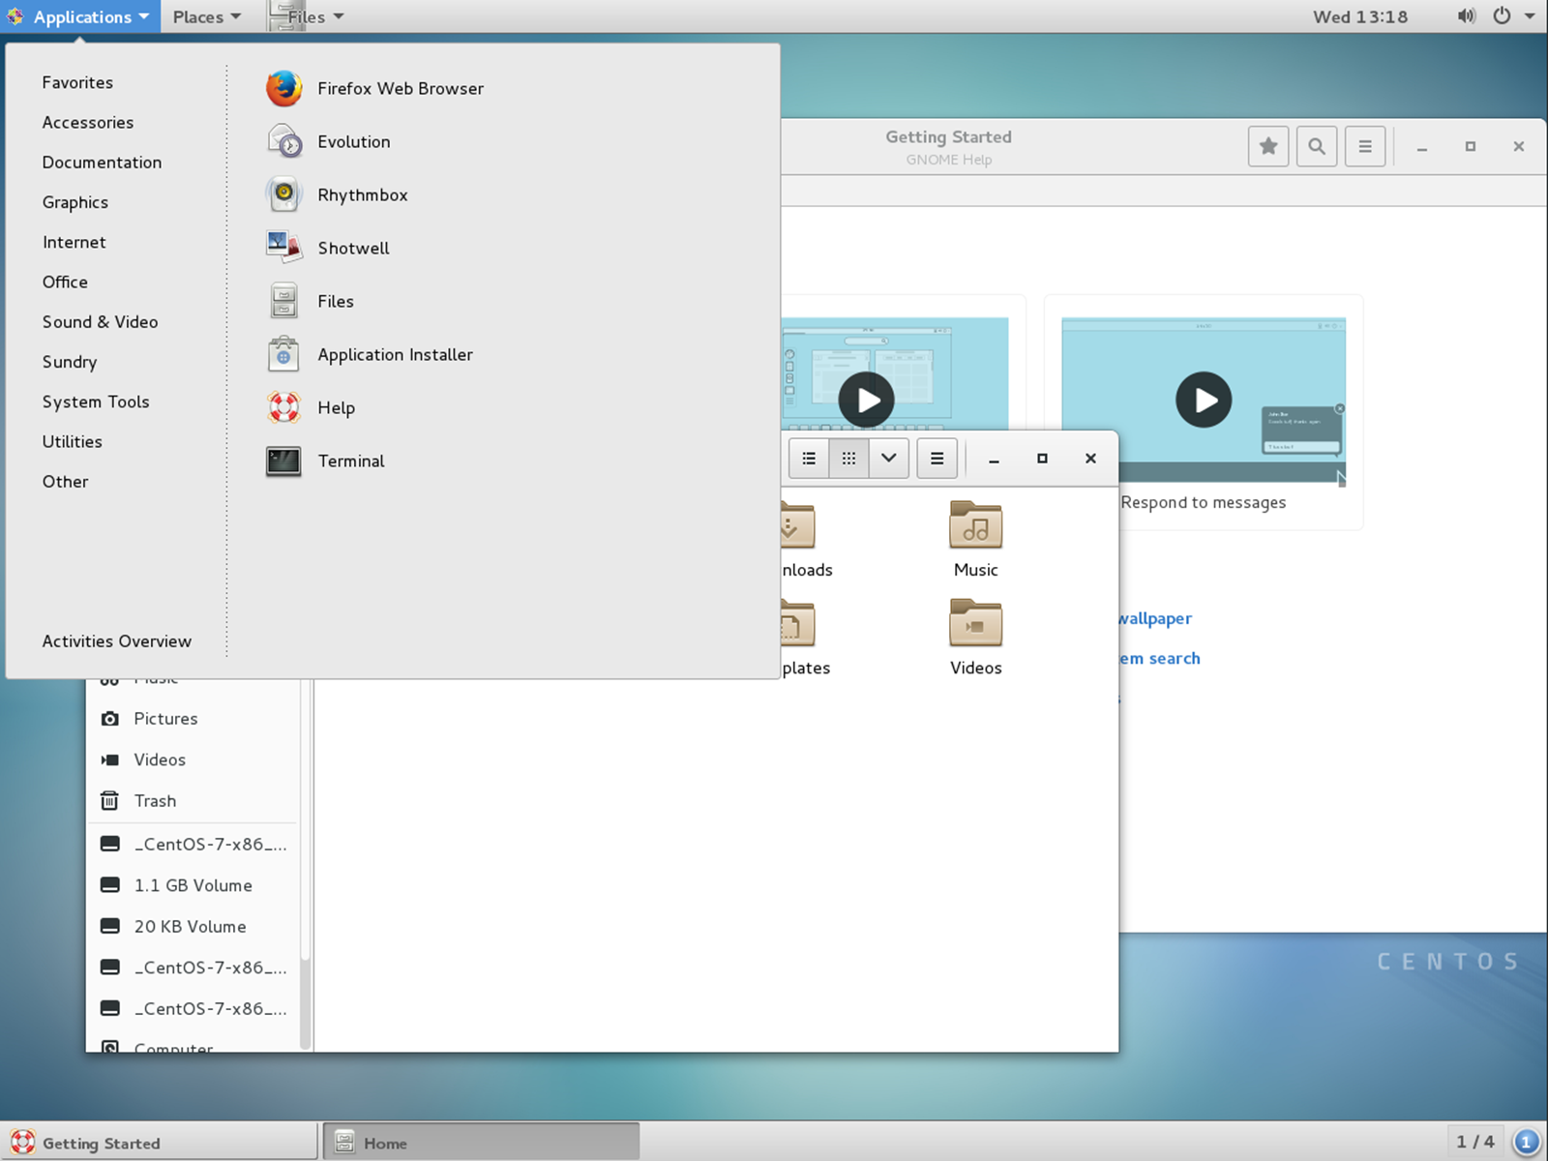Select the Sundry category

[69, 362]
